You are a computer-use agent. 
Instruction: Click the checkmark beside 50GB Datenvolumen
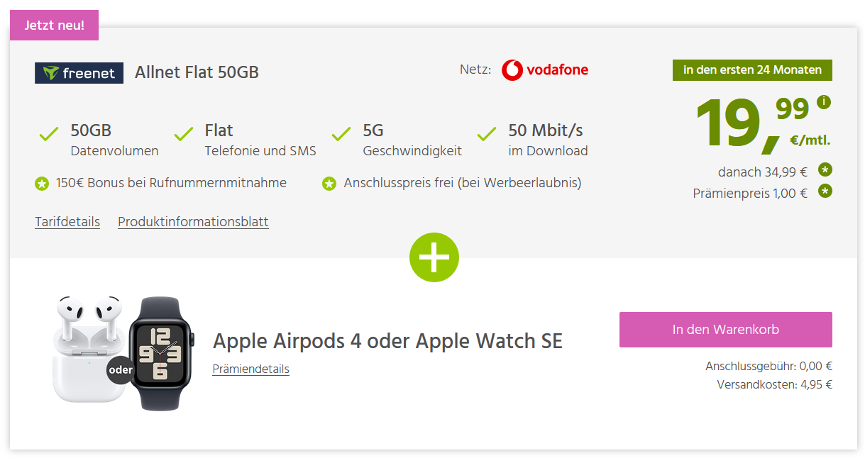click(49, 133)
